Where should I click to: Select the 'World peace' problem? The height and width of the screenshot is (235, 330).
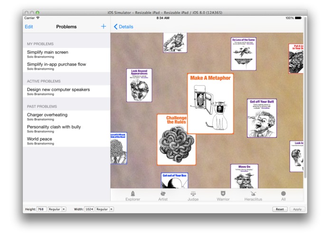(66, 141)
